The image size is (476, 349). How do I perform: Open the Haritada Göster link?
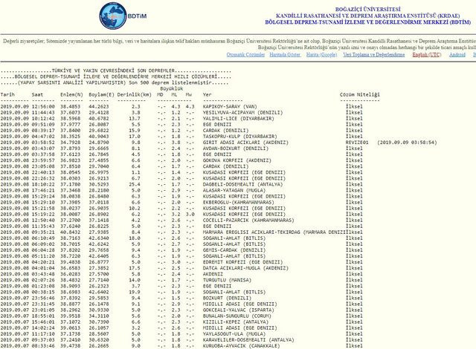285,55
